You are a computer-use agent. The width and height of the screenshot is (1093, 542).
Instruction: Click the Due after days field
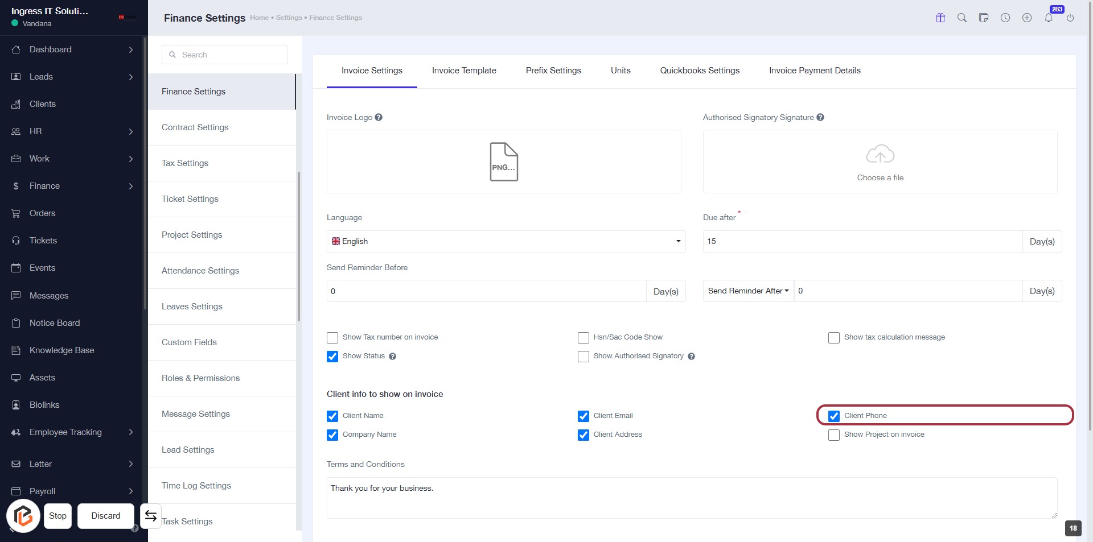coord(862,241)
